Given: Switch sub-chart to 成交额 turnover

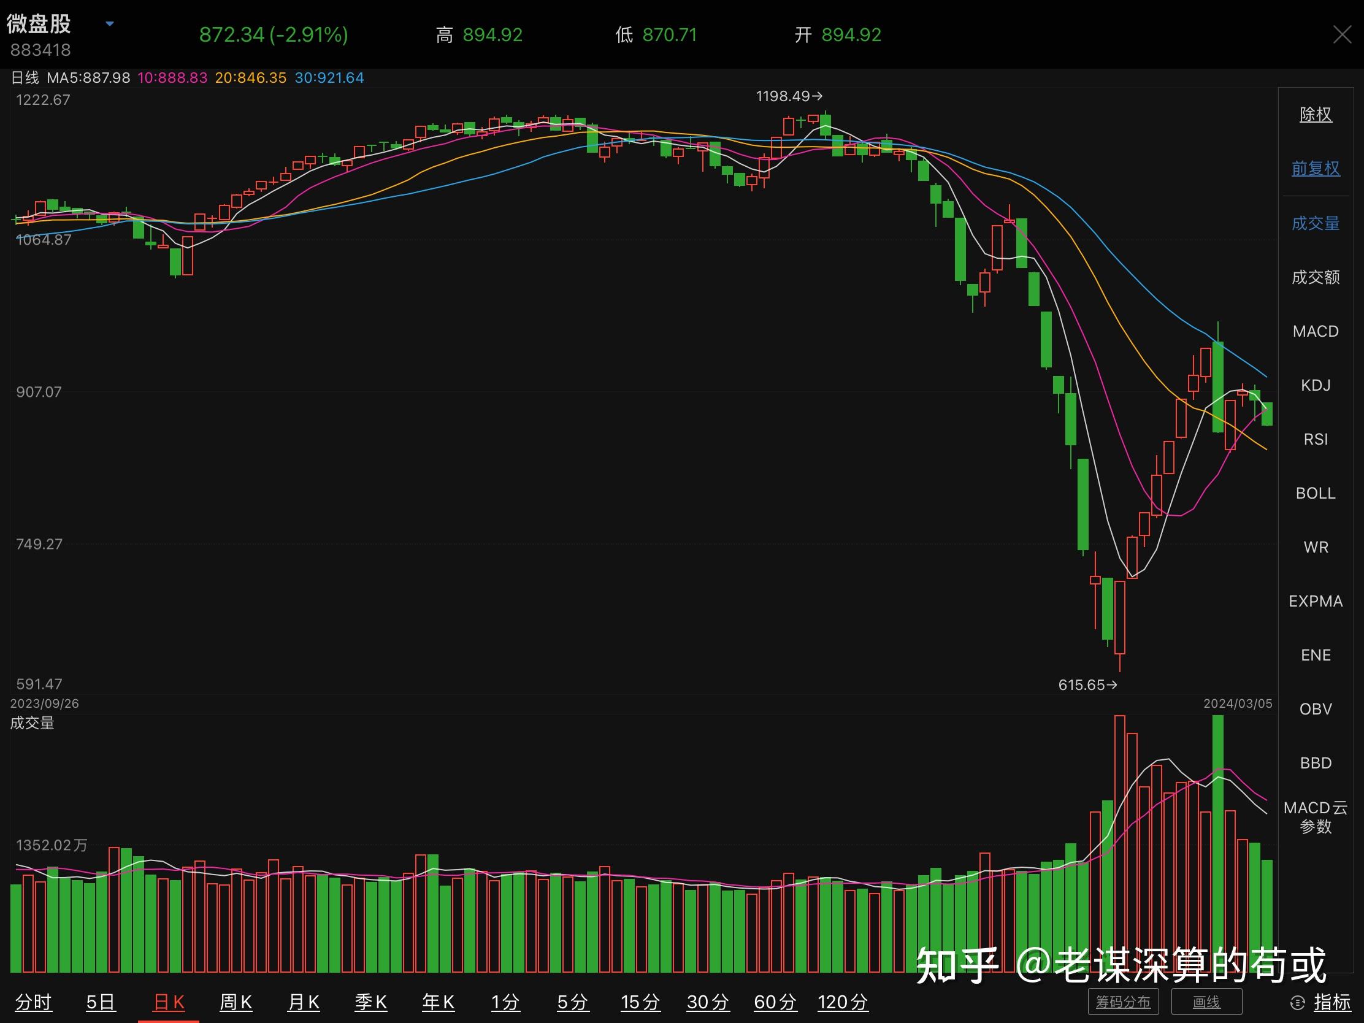Looking at the screenshot, I should click(1316, 277).
